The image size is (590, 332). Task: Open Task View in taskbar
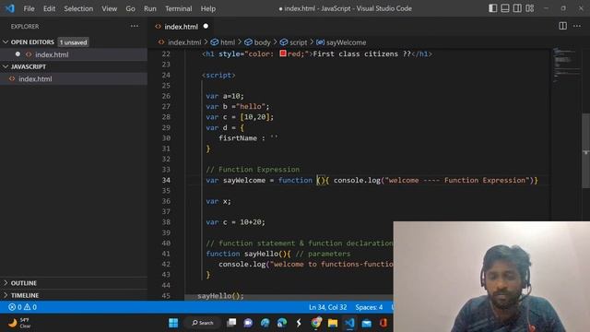coord(231,323)
